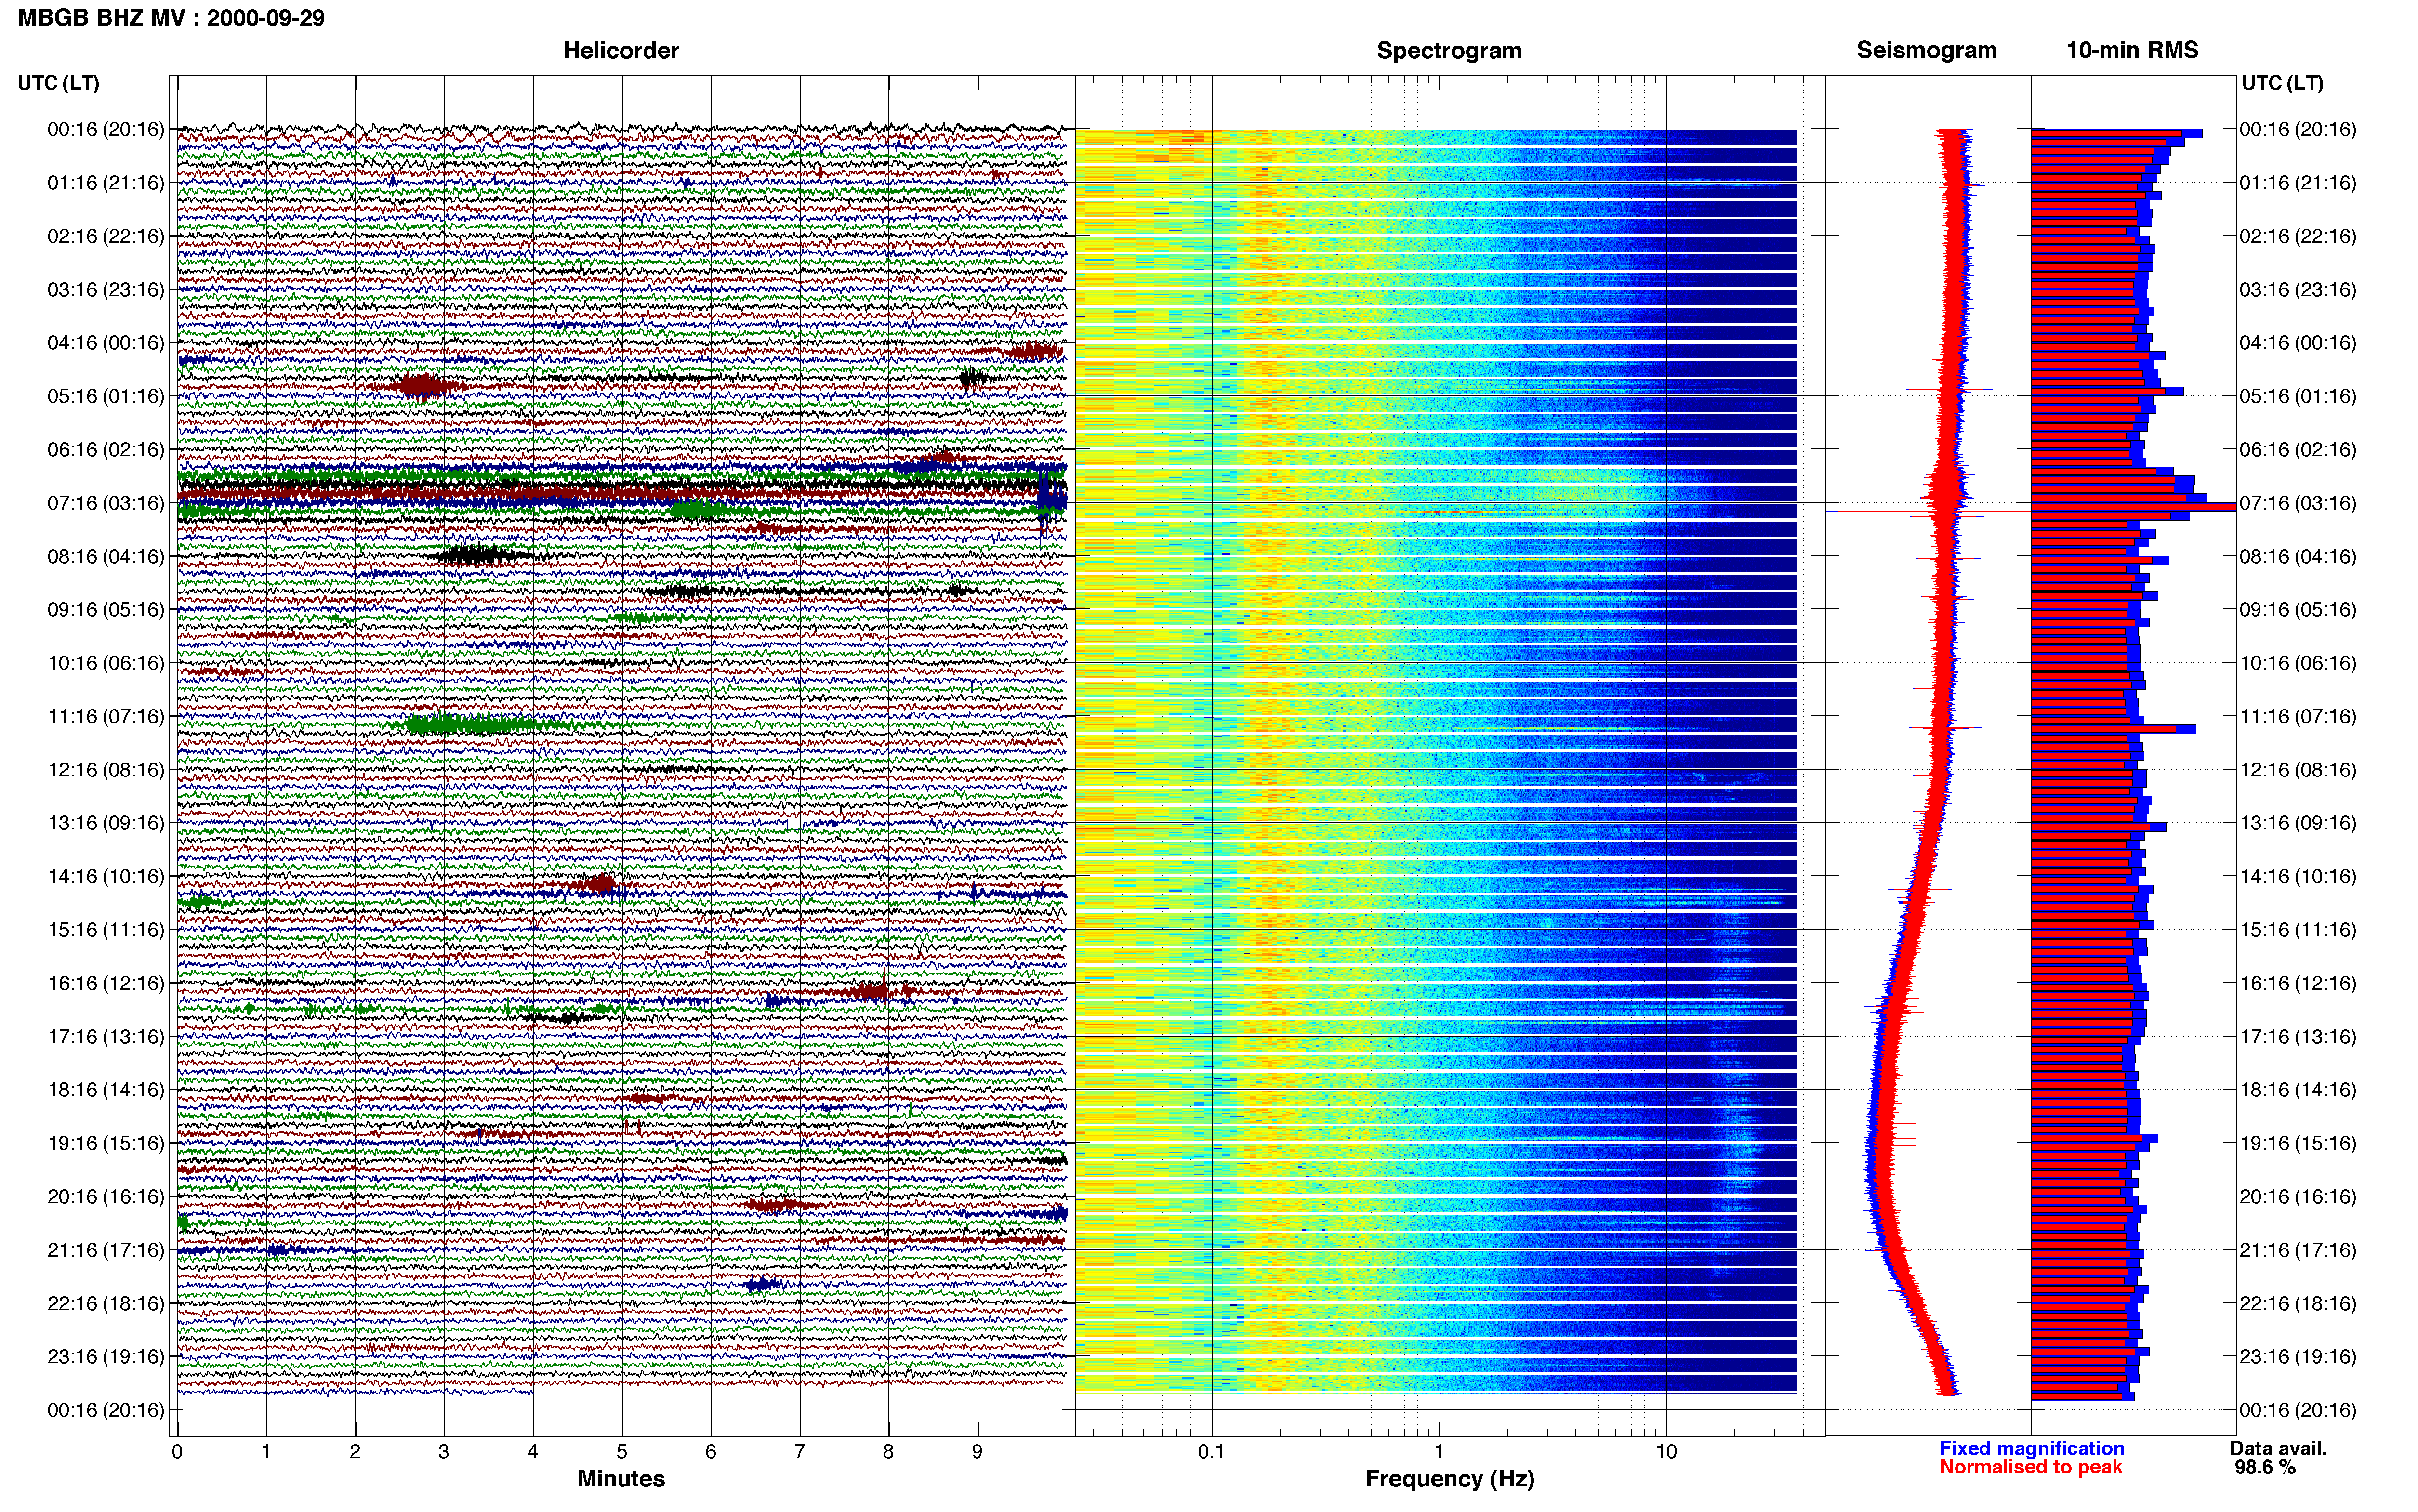
Task: Click '04:16 (00:16)' label on the Helicorder side
Action: (106, 343)
